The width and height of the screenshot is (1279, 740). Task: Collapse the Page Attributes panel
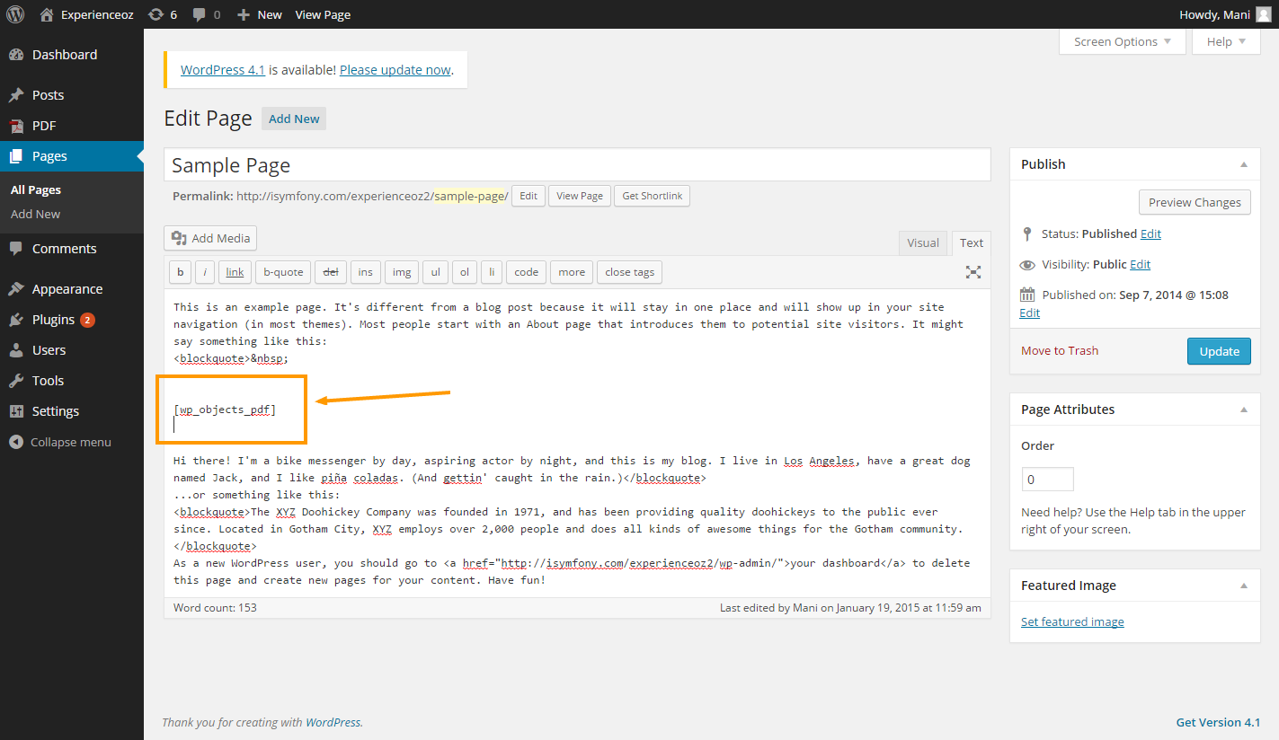tap(1244, 410)
